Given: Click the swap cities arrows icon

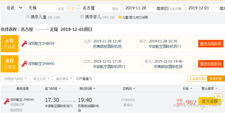Looking at the screenshot, I should 73,8.
